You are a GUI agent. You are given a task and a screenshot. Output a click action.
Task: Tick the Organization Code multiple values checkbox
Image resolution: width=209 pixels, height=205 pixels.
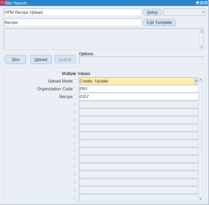[75, 89]
